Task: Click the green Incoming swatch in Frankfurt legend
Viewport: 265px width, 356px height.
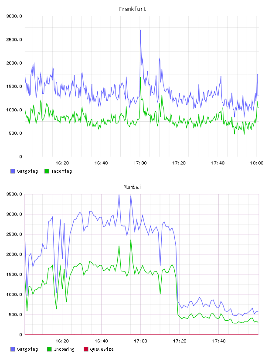Action: 47,171
